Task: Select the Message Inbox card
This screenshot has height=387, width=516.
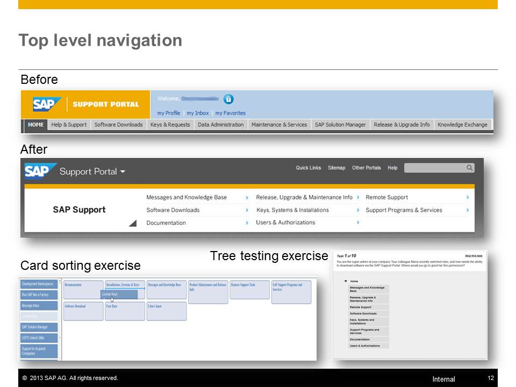Action: (39, 306)
